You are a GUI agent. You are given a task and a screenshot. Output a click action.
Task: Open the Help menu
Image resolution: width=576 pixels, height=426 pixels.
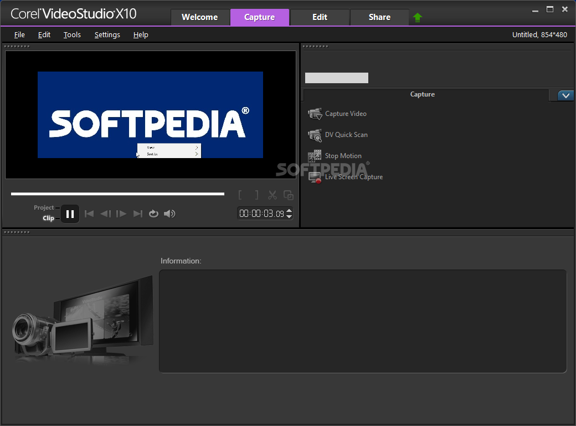tap(141, 35)
